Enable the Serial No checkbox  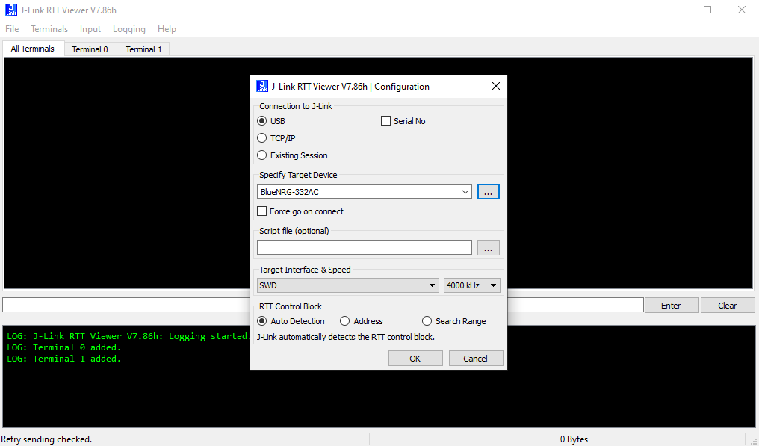[x=385, y=120]
